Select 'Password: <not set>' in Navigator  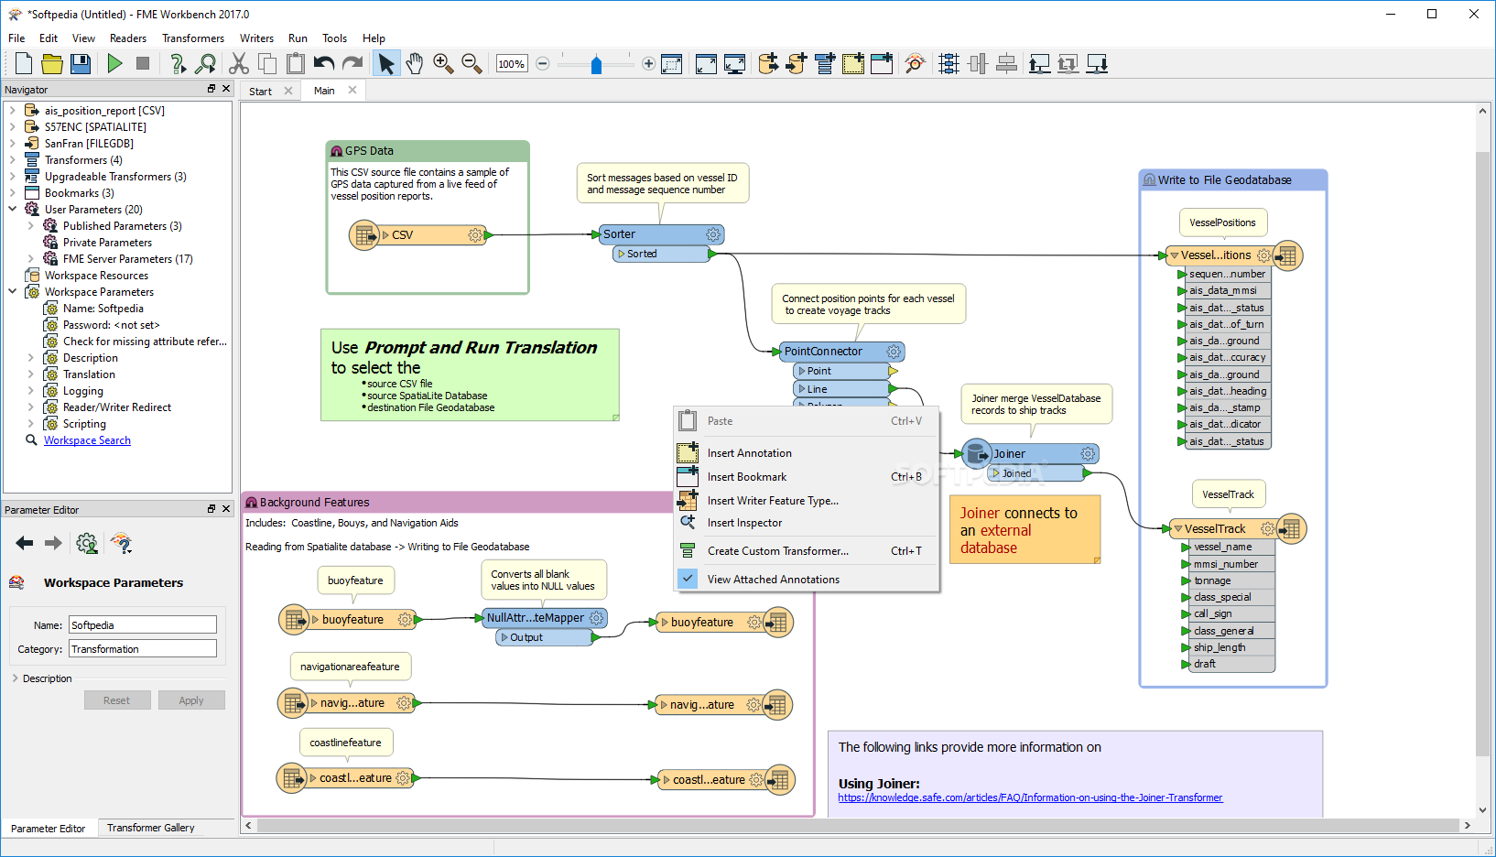tap(111, 325)
